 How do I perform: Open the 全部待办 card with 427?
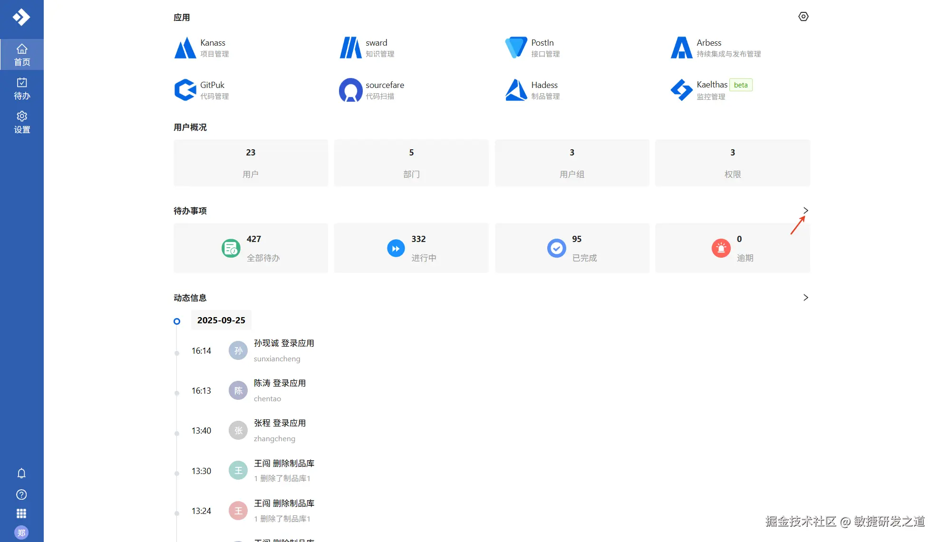click(x=251, y=248)
